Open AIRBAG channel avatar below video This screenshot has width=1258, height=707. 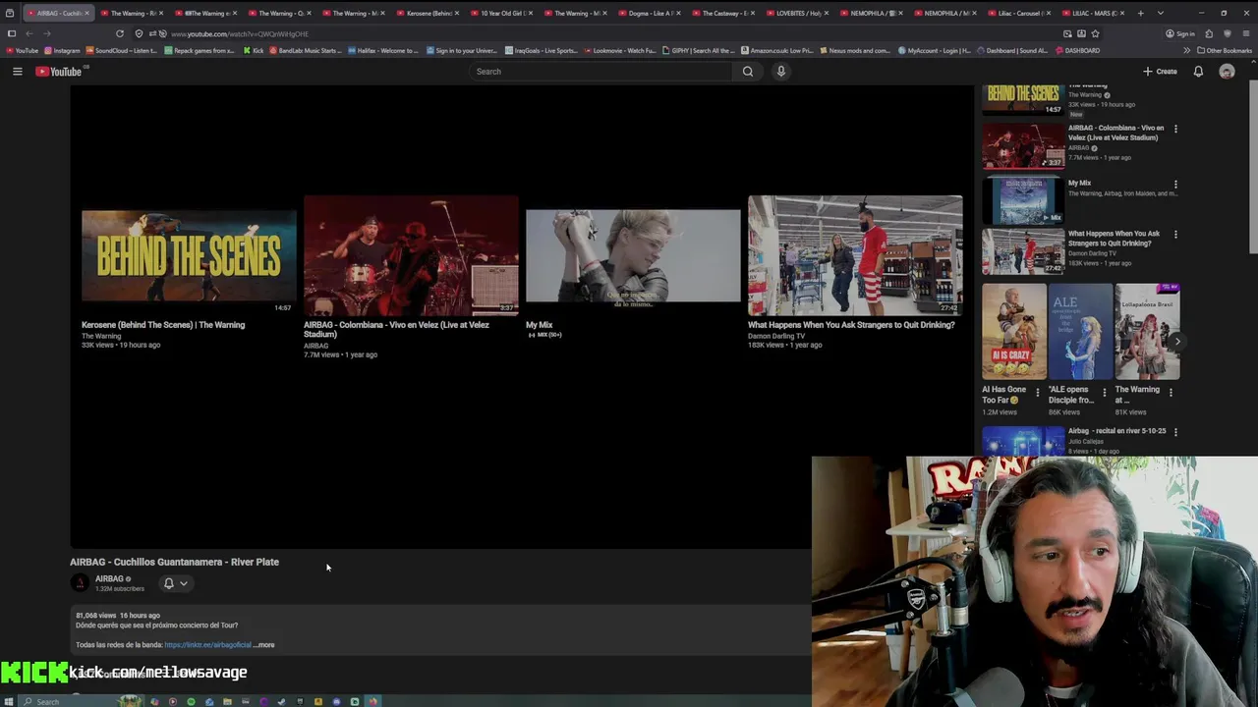click(80, 583)
